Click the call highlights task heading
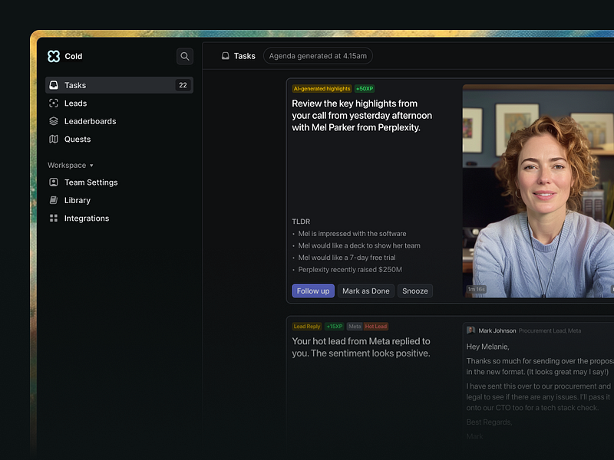 coord(362,116)
